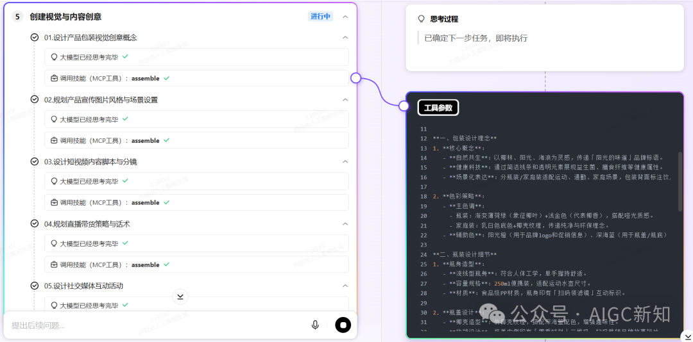Click check-circle icon beside 05.设计社交媒体互动活动
Screen dimensions: 693x342
35,286
